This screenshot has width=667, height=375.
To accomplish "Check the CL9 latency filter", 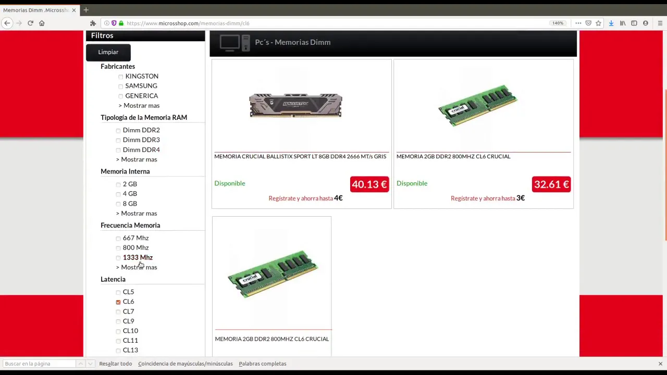I will click(x=118, y=322).
